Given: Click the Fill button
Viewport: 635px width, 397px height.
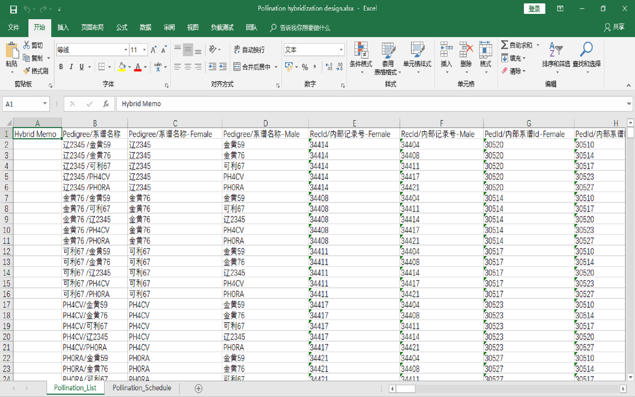Looking at the screenshot, I should pos(513,59).
